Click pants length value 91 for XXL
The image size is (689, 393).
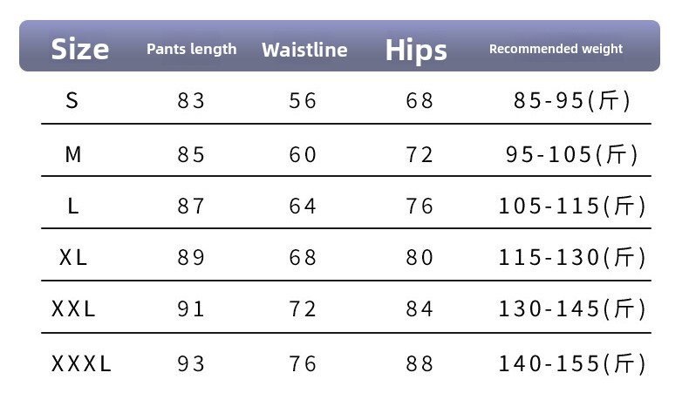pos(191,308)
